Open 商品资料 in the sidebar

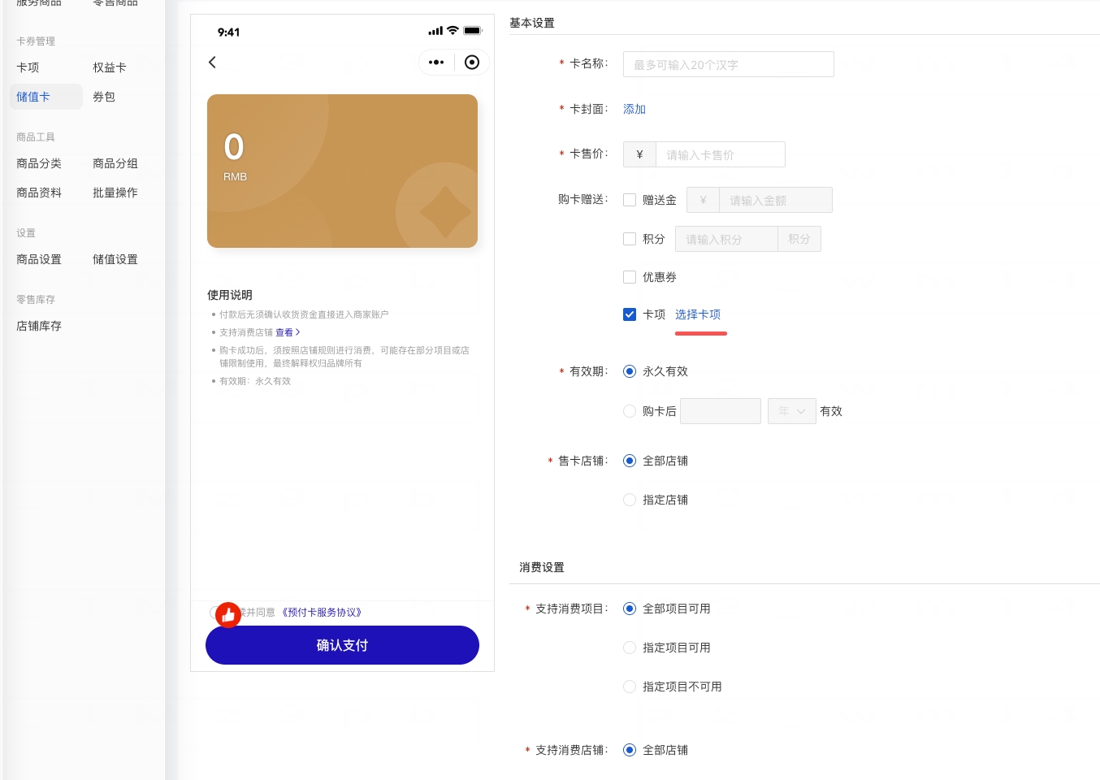(x=39, y=193)
